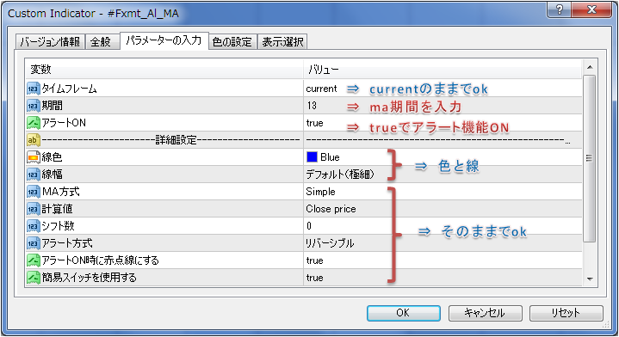
Task: Click the ab string icon on 詳細設定 row
Action: click(x=34, y=140)
